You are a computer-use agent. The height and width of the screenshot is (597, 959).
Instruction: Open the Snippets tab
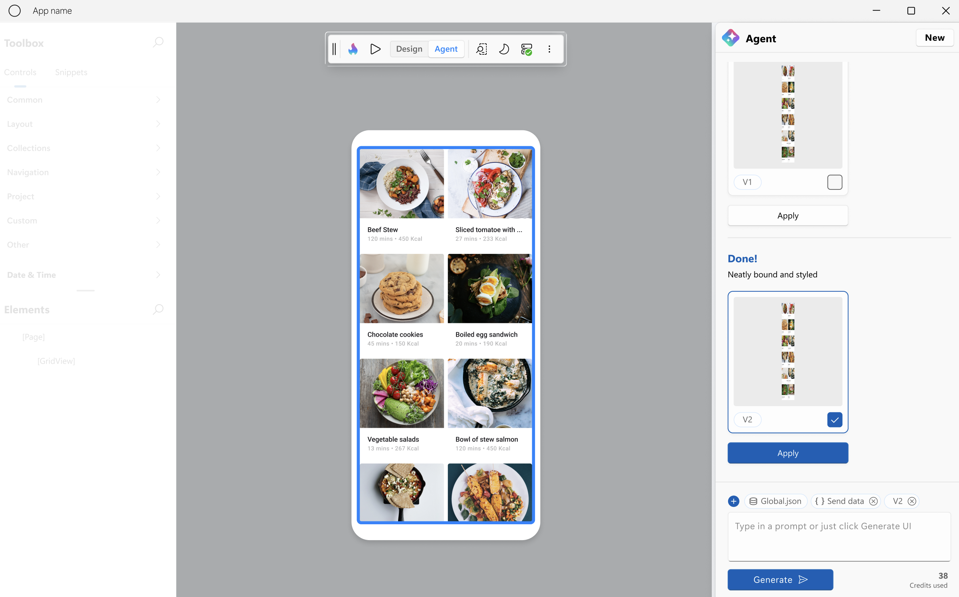click(71, 72)
